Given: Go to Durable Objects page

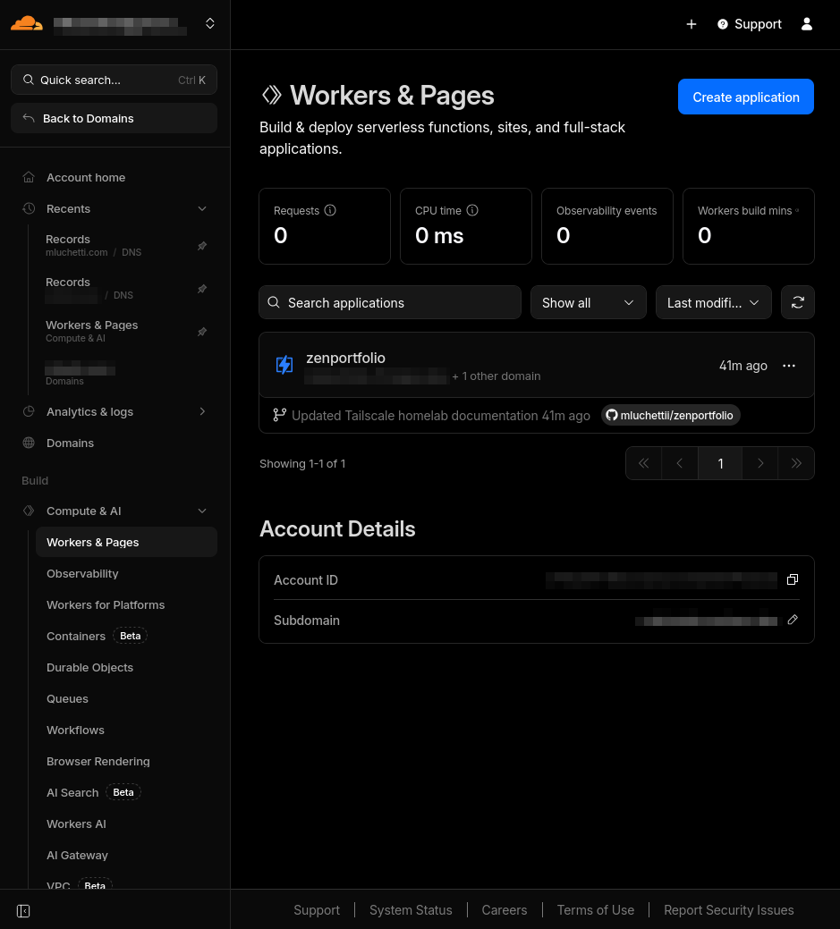Looking at the screenshot, I should coord(89,668).
